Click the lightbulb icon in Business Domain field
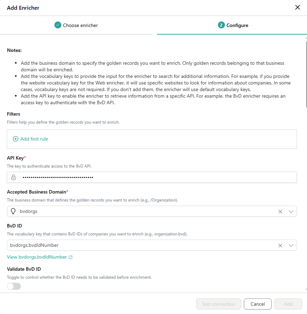This screenshot has width=307, height=314. tap(13, 211)
